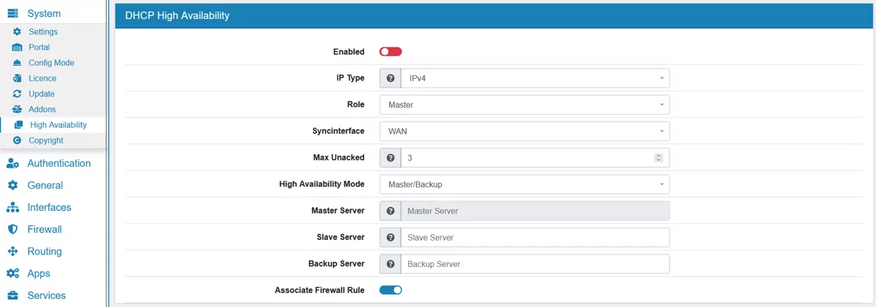Click the Update refresh icon

18,94
